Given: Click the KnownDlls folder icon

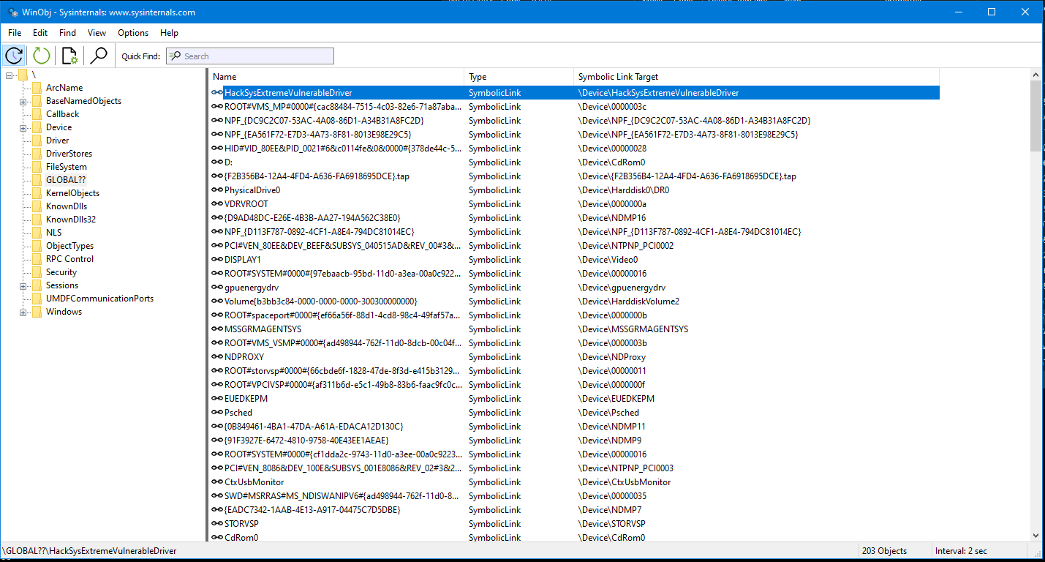Looking at the screenshot, I should click(37, 206).
